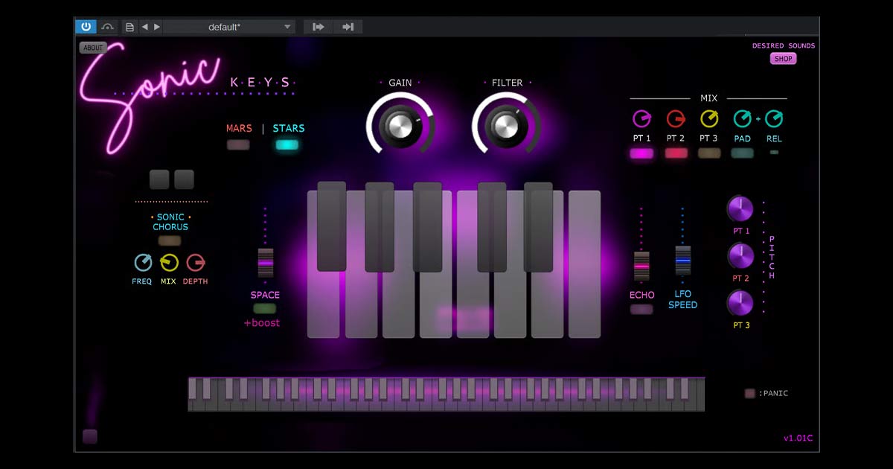Click the bypass power icon in the toolbar
The image size is (893, 469).
point(85,26)
